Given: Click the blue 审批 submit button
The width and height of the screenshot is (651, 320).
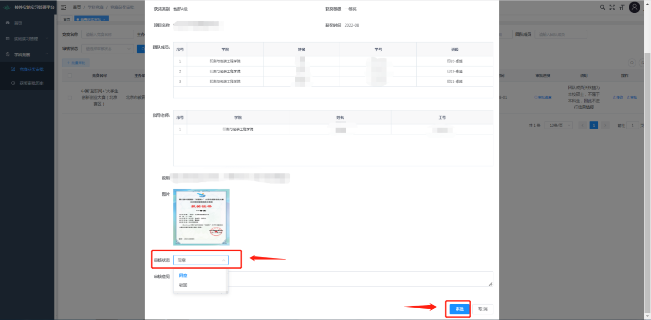Looking at the screenshot, I should [459, 309].
